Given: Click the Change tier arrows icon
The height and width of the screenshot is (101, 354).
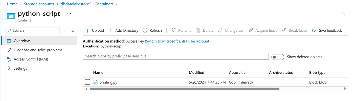Looking at the screenshot, I should [x=220, y=30].
